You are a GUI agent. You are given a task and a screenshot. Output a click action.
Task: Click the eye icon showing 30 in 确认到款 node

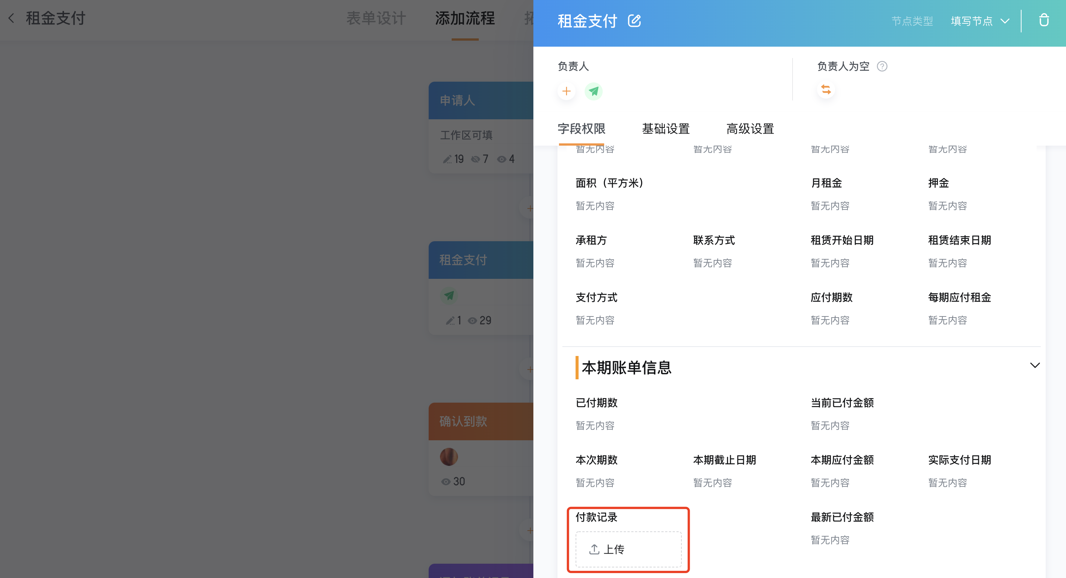point(446,482)
